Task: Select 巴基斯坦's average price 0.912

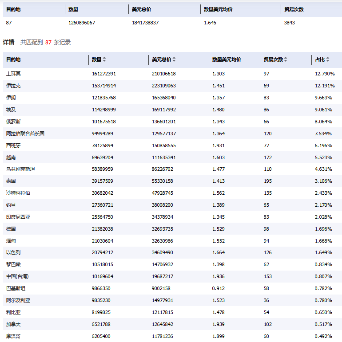Action: (x=219, y=288)
